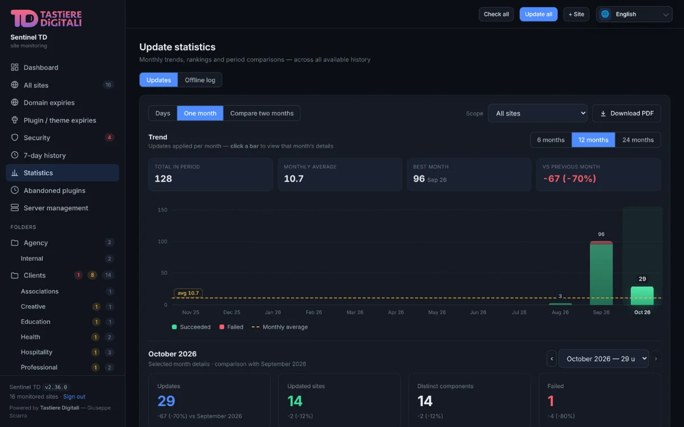
Task: Click the All sites globe icon
Action: tap(15, 85)
